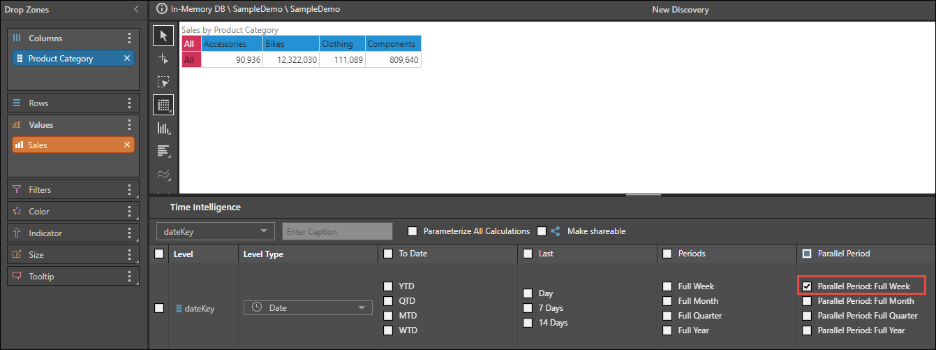Screen dimensions: 936x350
Task: Collapse the Drop Zones panel
Action: (x=136, y=10)
